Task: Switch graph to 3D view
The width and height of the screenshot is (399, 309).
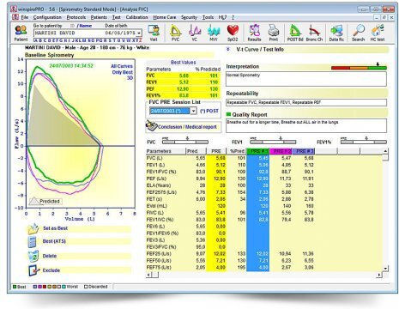Action: (130, 78)
